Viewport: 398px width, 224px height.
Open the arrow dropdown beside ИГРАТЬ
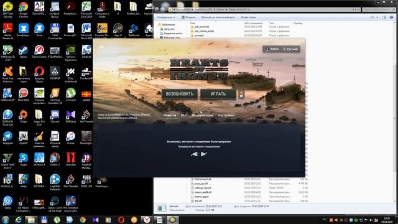tap(241, 94)
